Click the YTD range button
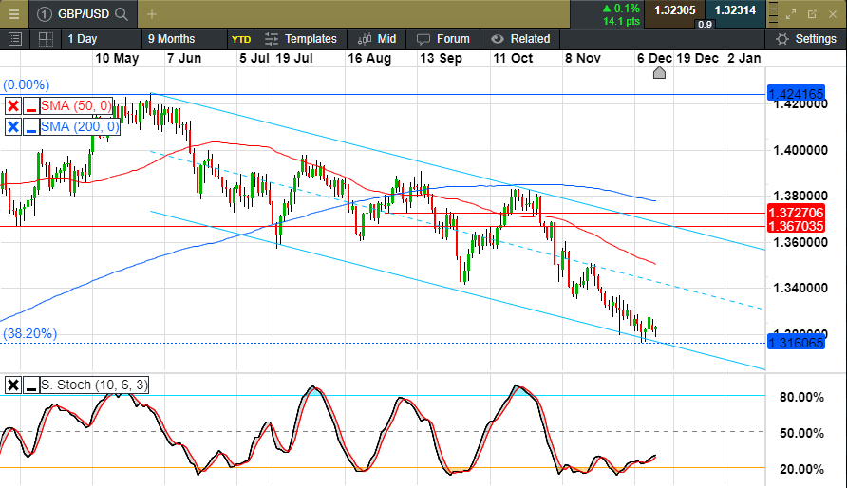The image size is (847, 488). pyautogui.click(x=240, y=39)
